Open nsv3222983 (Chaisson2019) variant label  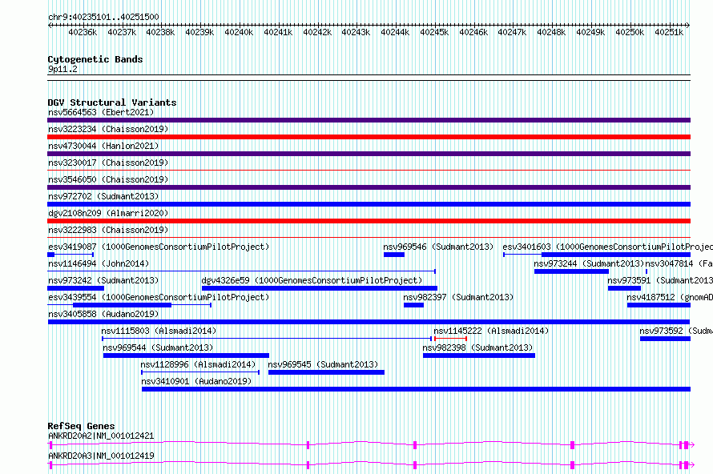[x=108, y=230]
